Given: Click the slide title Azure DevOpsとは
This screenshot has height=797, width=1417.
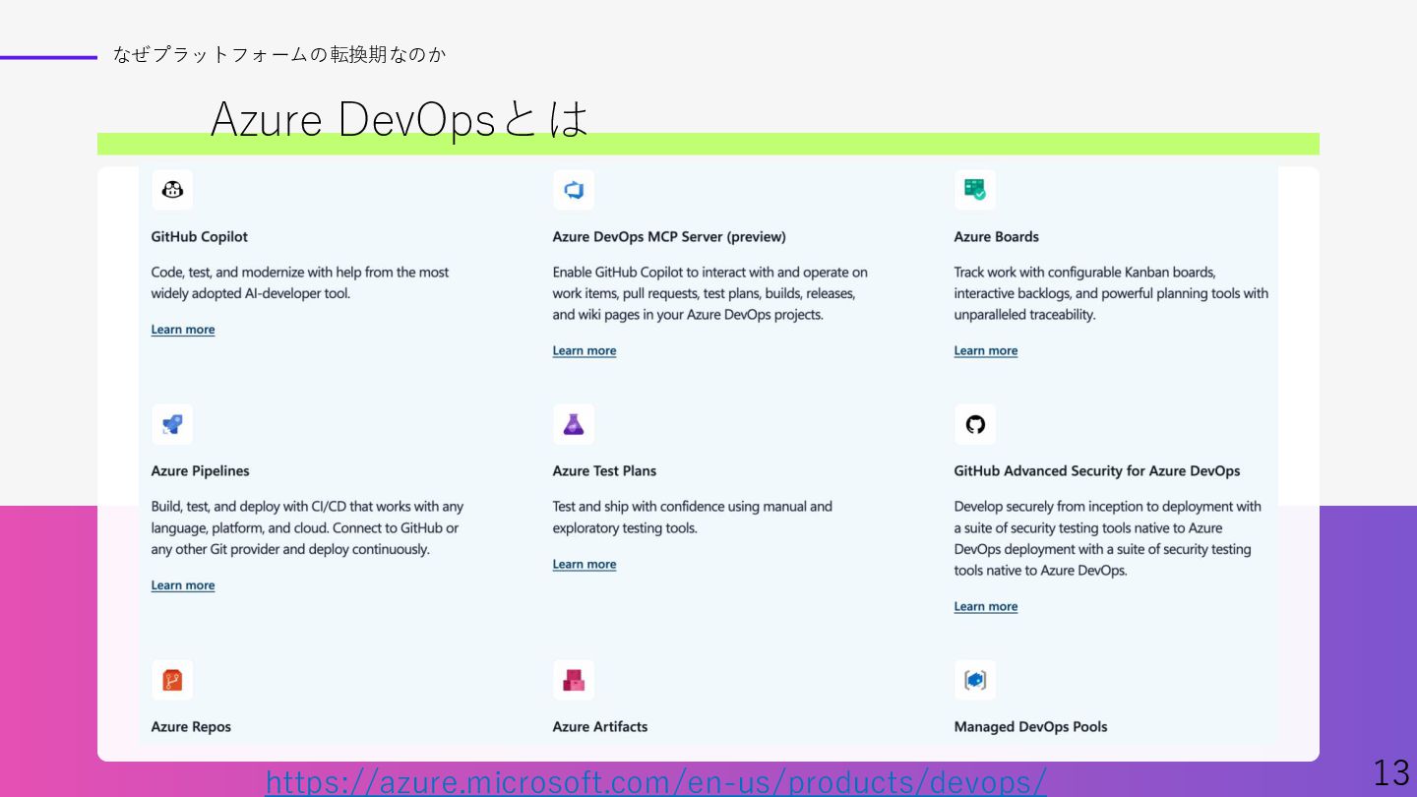Looking at the screenshot, I should pos(400,120).
